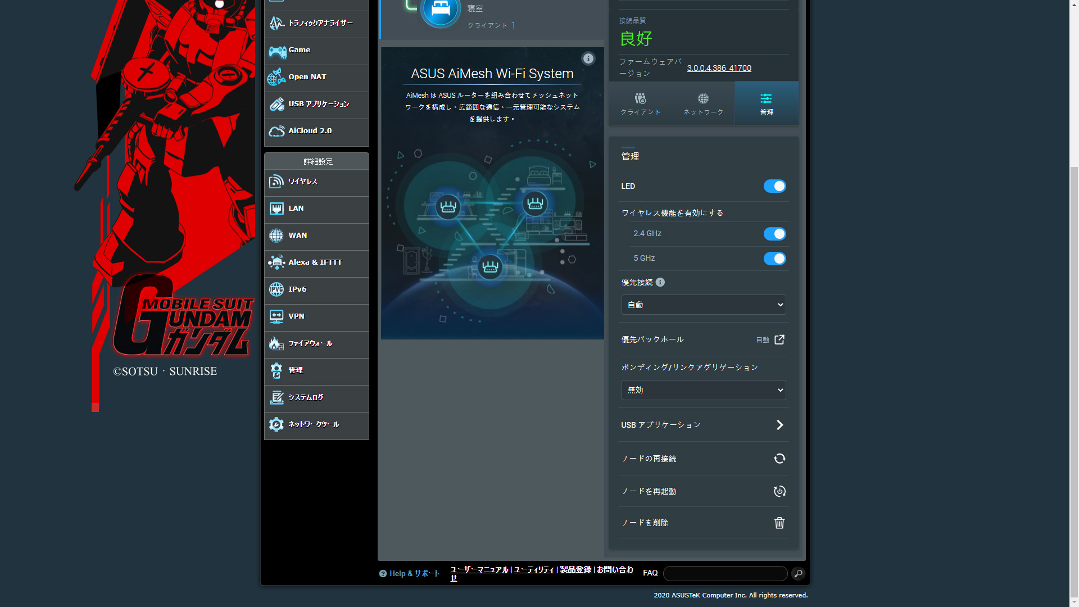1079x607 pixels.
Task: Disable the 2.4 GHz wireless toggle
Action: click(775, 234)
